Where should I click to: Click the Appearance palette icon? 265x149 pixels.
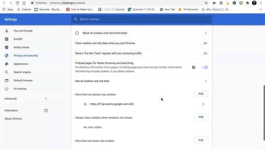(7, 64)
